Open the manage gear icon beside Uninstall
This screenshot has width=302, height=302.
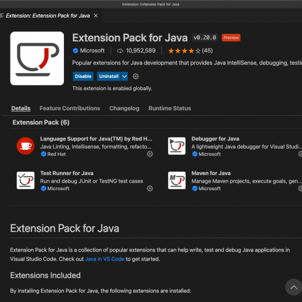[135, 77]
